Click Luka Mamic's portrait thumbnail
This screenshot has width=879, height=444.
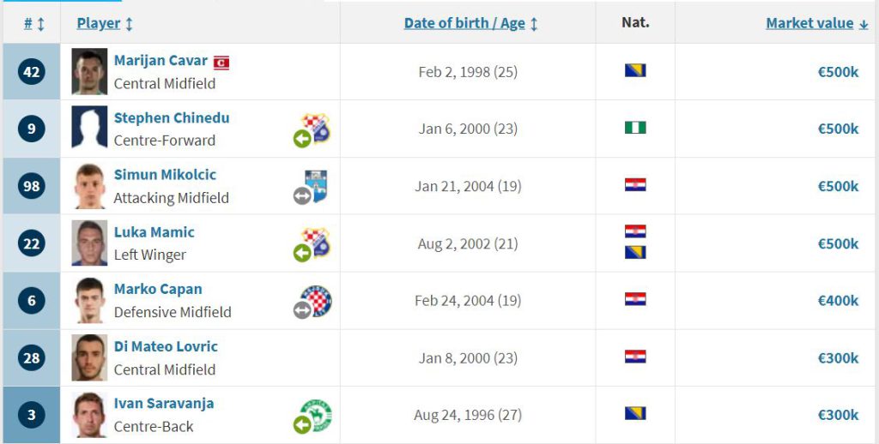pos(89,243)
